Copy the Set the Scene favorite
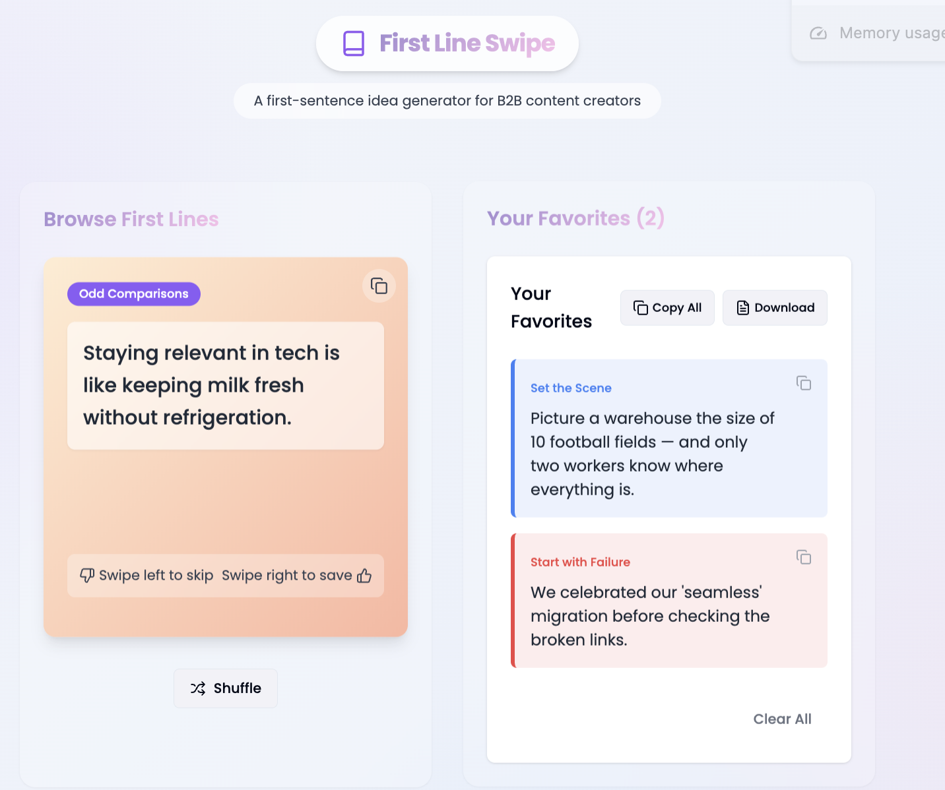The height and width of the screenshot is (790, 945). coord(803,383)
